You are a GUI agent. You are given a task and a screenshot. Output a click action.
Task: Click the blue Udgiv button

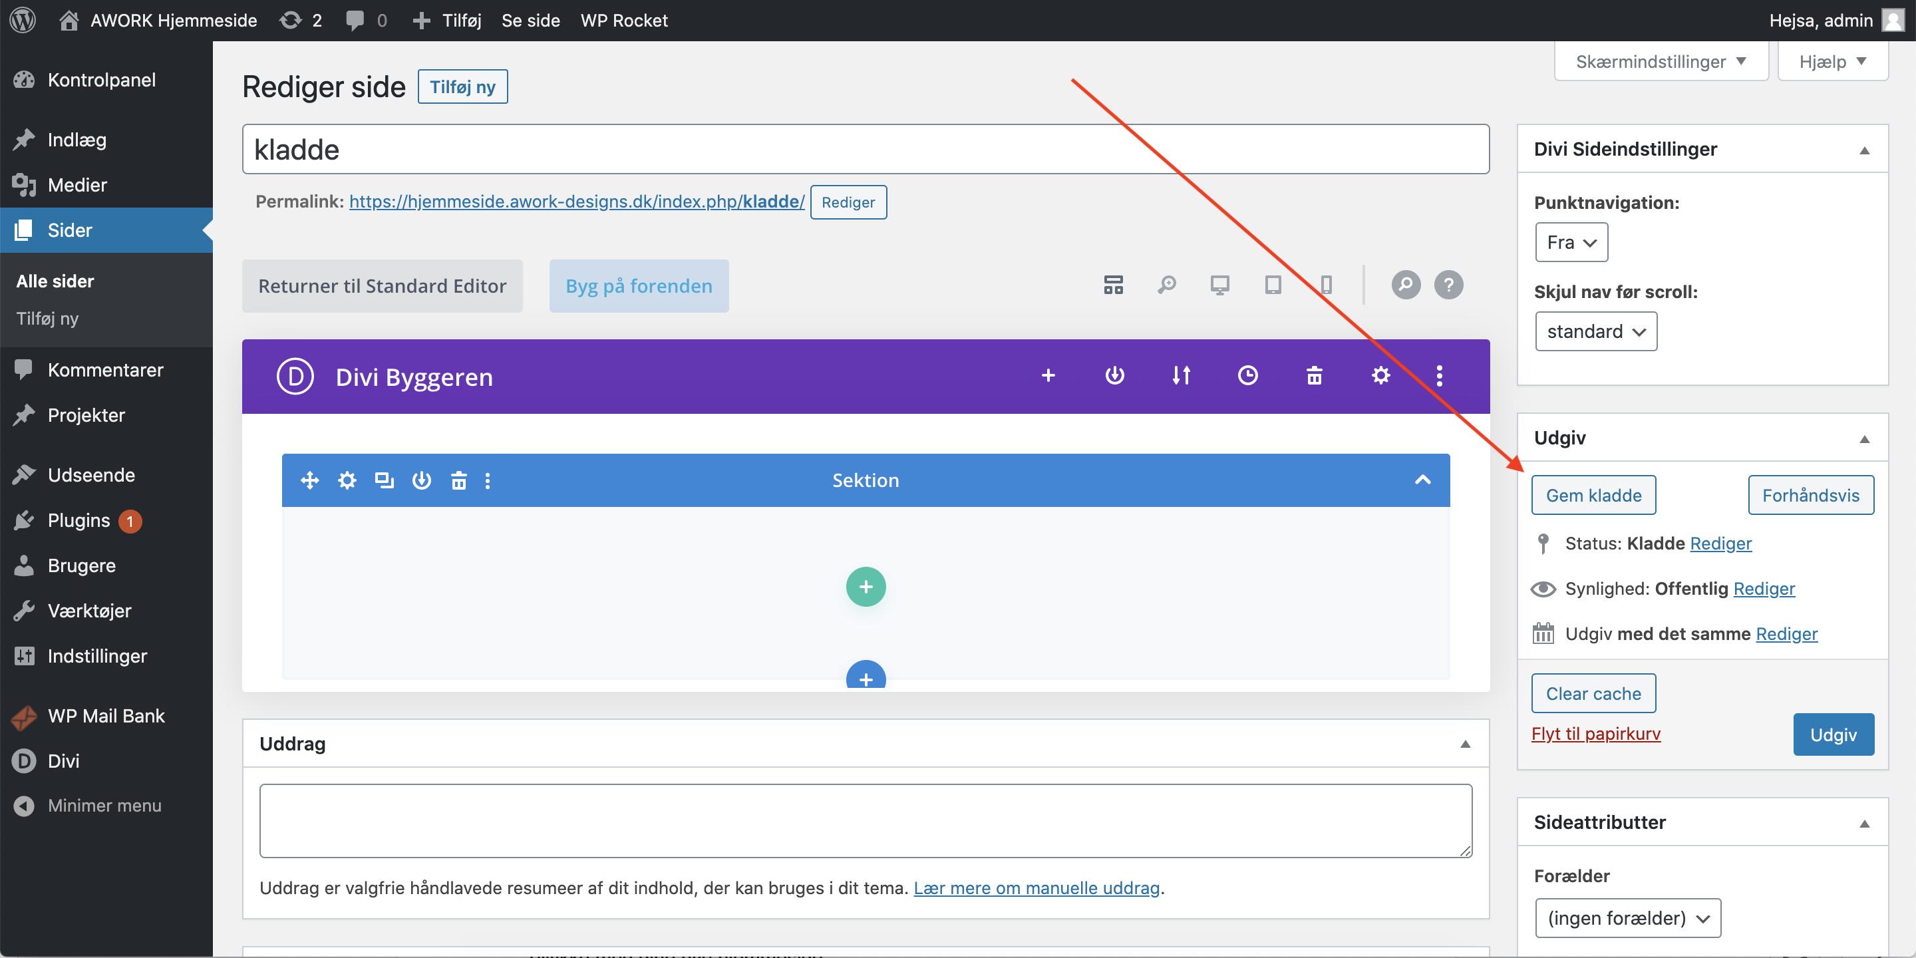pyautogui.click(x=1833, y=735)
